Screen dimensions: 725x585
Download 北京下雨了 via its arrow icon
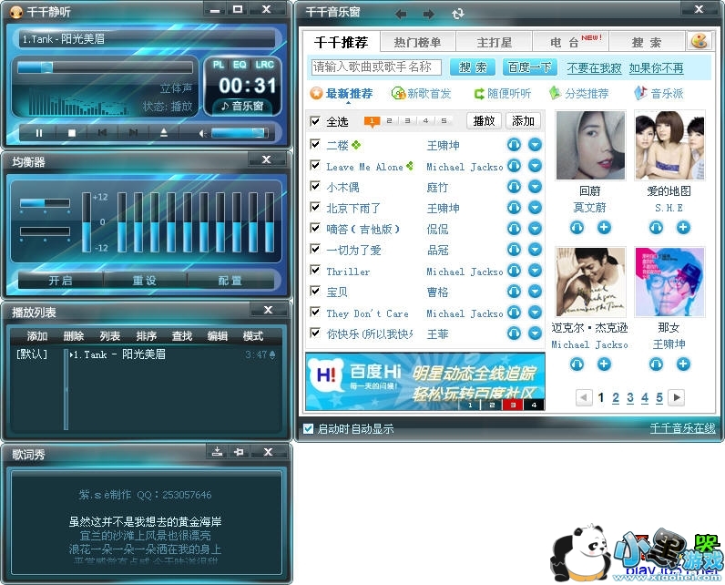[x=535, y=208]
